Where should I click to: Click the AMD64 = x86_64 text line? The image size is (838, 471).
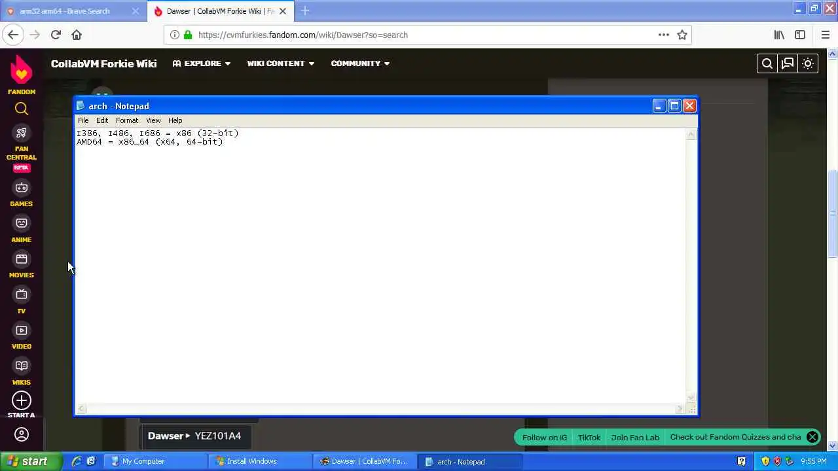point(149,141)
